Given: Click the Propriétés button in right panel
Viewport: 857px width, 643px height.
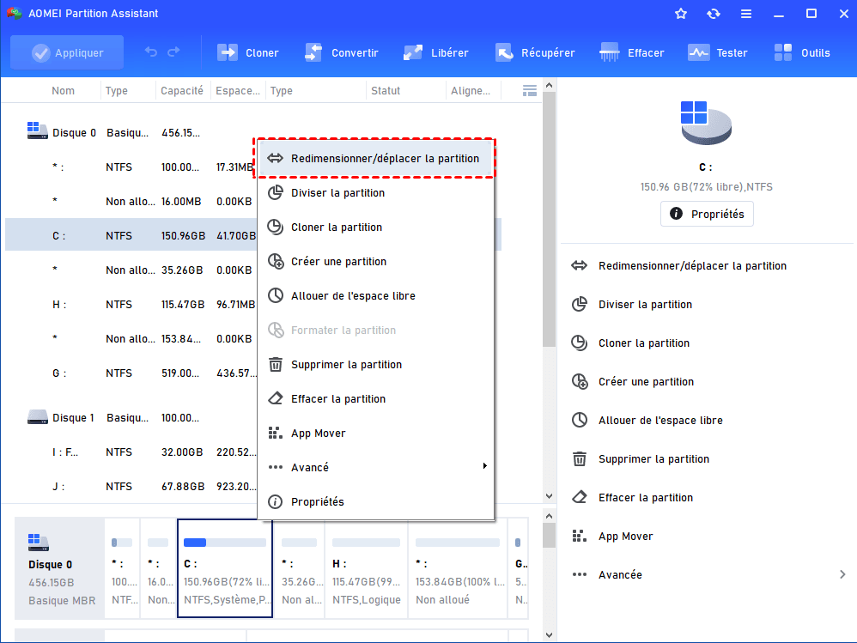Looking at the screenshot, I should point(707,214).
